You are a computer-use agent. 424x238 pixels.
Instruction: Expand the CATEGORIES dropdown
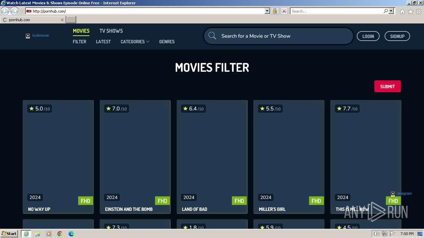135,42
